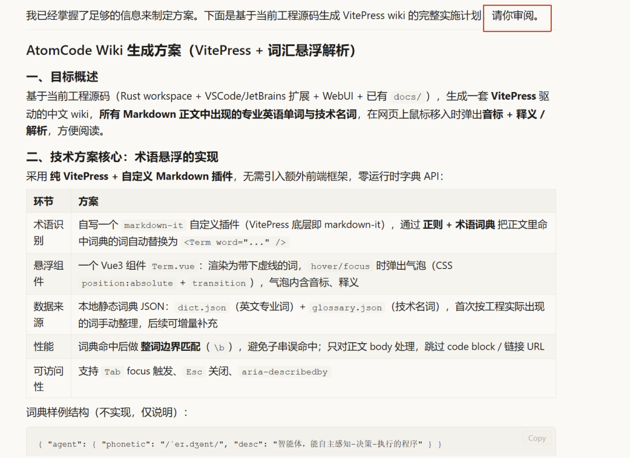Click the inline code 'glossary.json'
This screenshot has width=630, height=458.
pyautogui.click(x=346, y=308)
